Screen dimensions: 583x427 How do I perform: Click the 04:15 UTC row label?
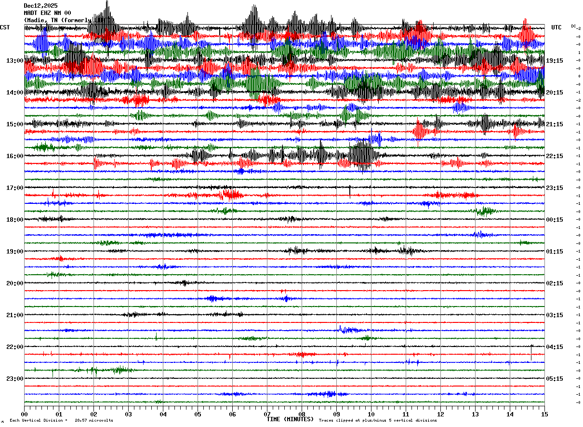[x=554, y=347]
